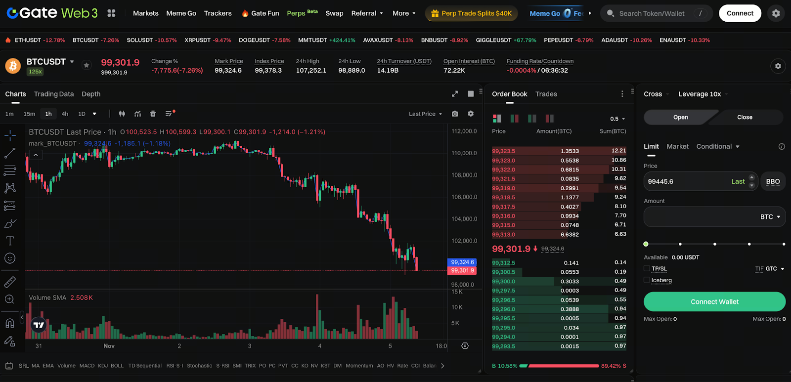Viewport: 791px width, 382px height.
Task: Click the last marker on the amount slider
Action: point(784,244)
